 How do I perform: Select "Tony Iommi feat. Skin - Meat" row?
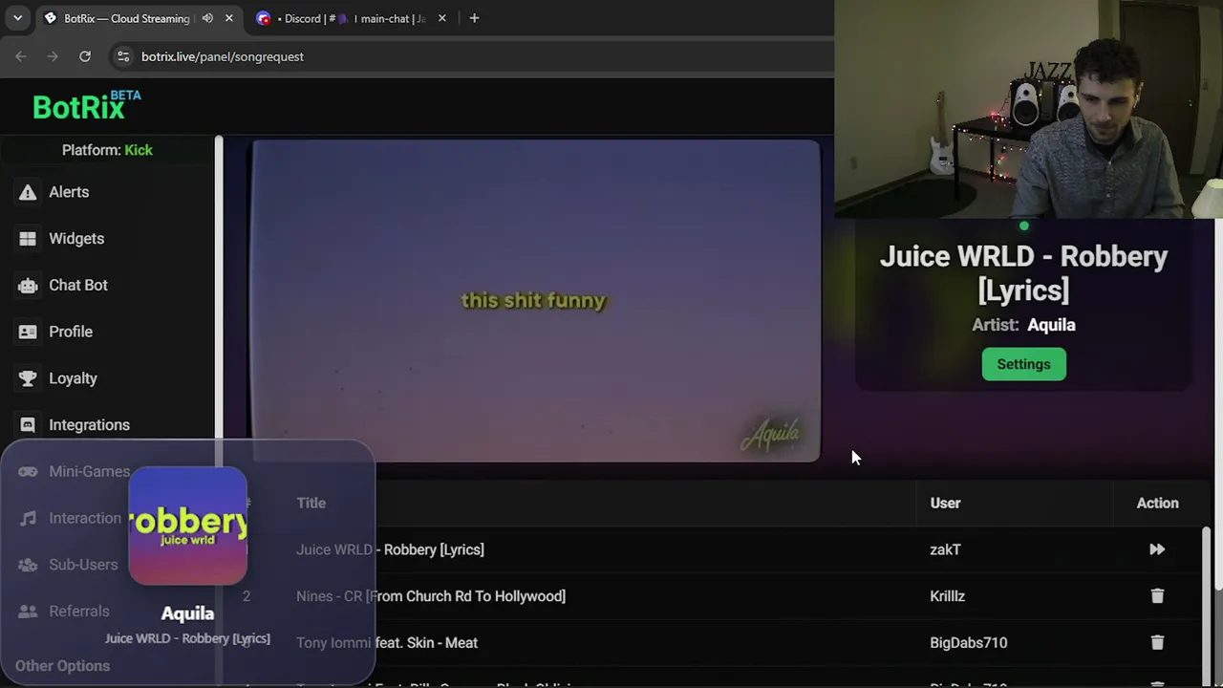click(x=387, y=643)
